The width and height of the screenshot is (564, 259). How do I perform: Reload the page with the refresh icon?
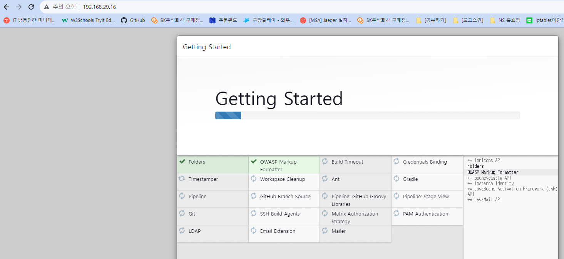coord(32,7)
